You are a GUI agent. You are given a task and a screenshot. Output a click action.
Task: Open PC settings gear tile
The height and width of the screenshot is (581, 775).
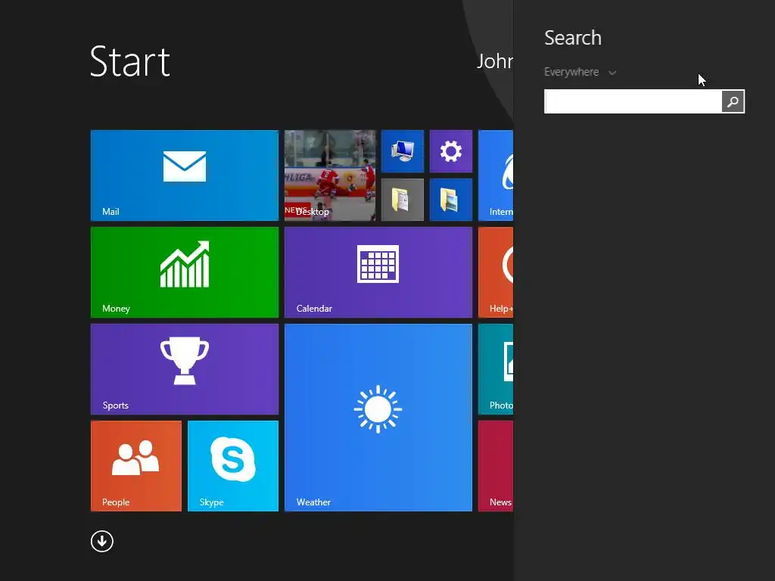pos(451,151)
